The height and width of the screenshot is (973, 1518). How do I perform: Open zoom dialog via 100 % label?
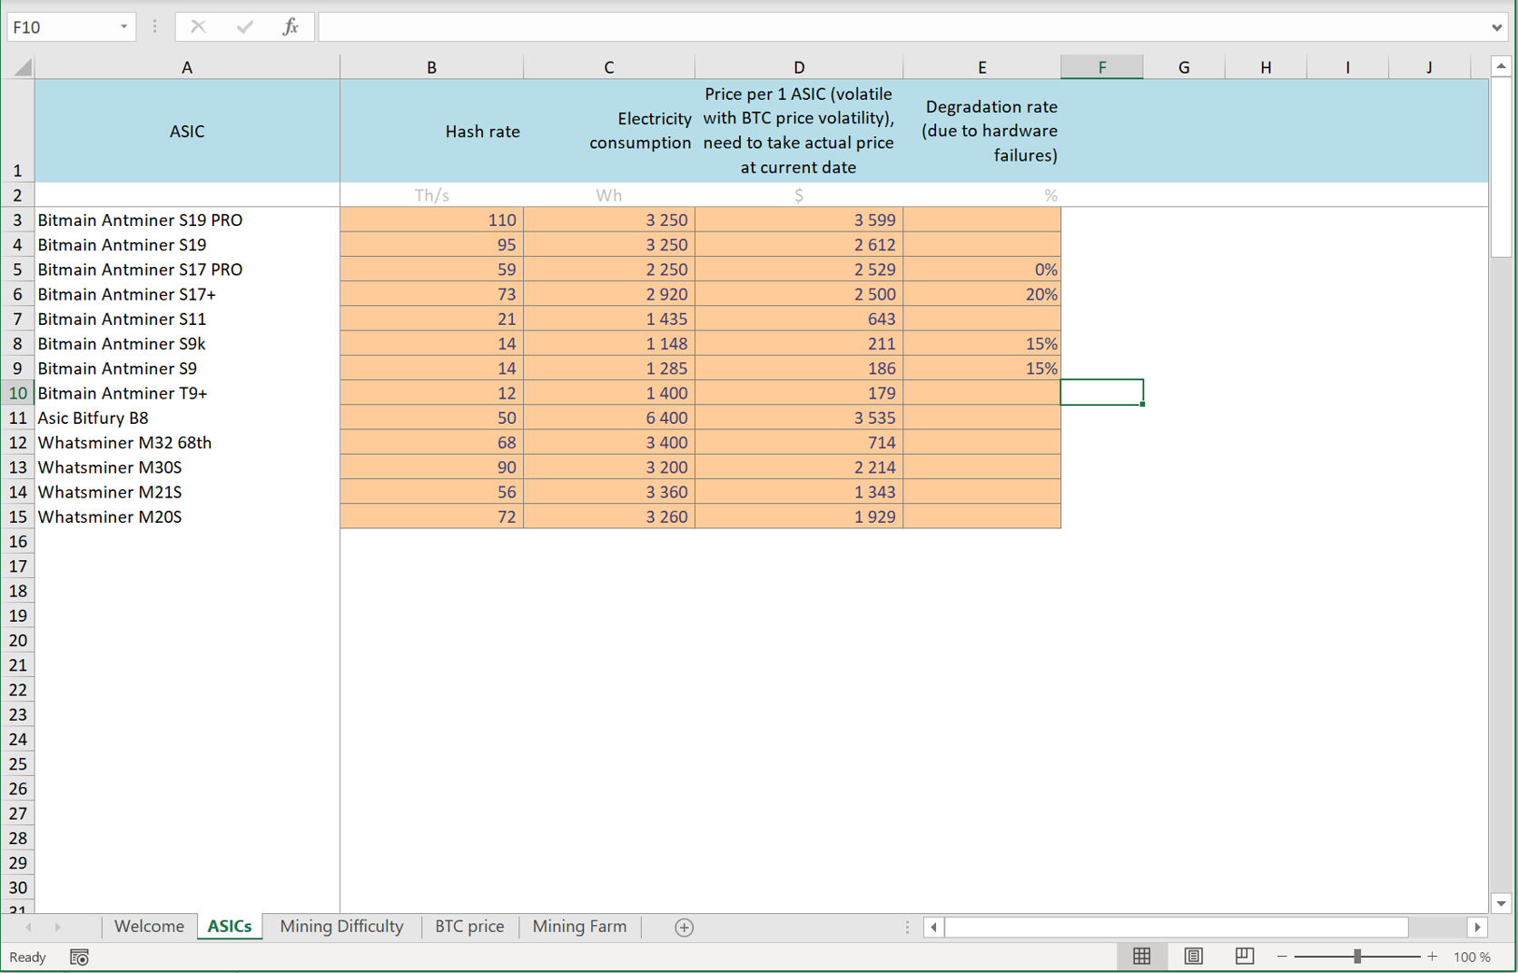[x=1472, y=957]
